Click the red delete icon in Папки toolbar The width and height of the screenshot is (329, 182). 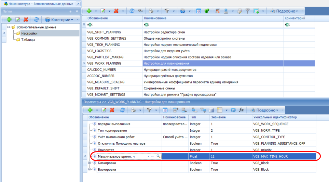[25, 19]
